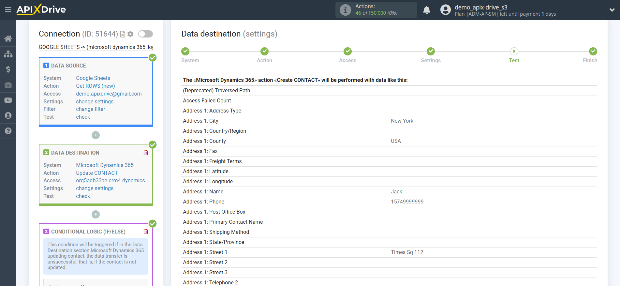This screenshot has height=286, width=620.
Task: Open Microsoft Dynamics 365 system link
Action: (x=105, y=165)
